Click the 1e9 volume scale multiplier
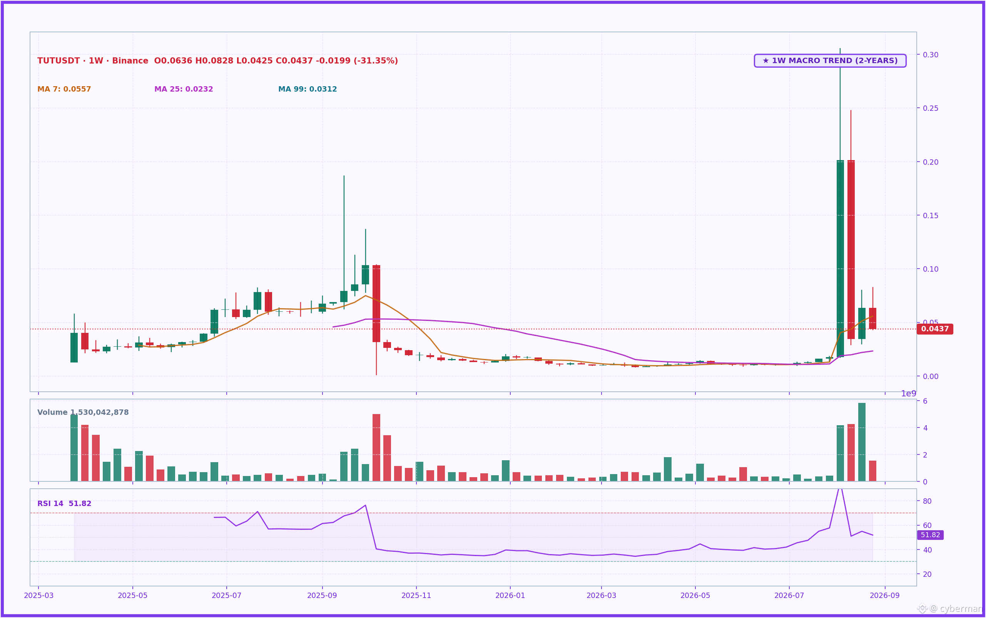This screenshot has height=618, width=986. pos(909,394)
